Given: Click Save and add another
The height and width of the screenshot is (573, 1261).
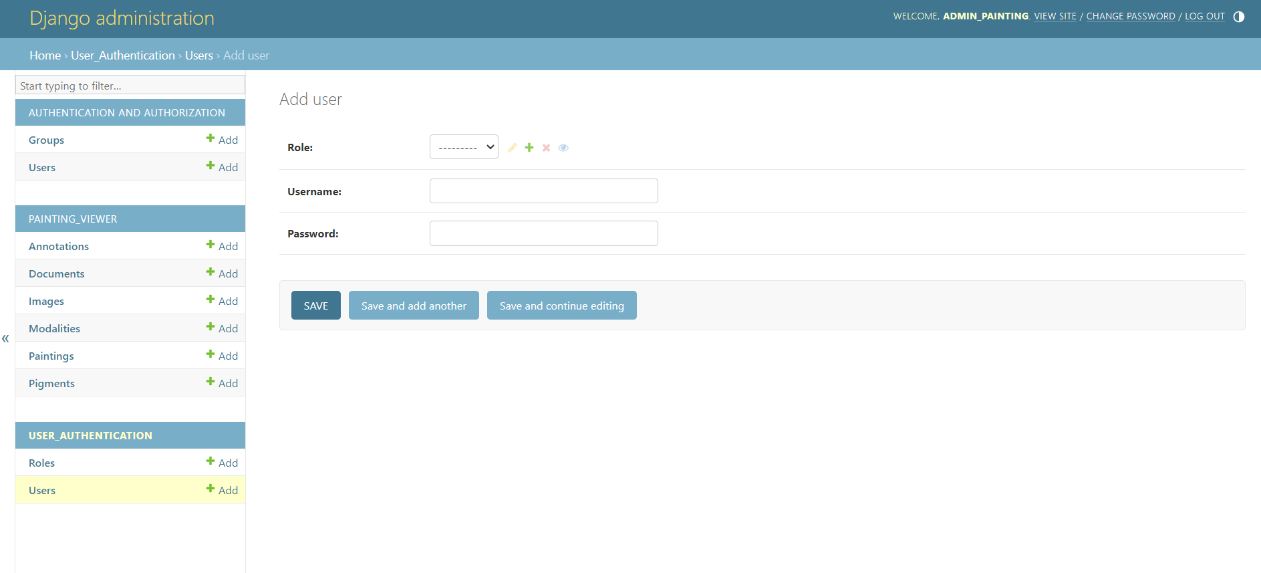Looking at the screenshot, I should click(x=414, y=306).
